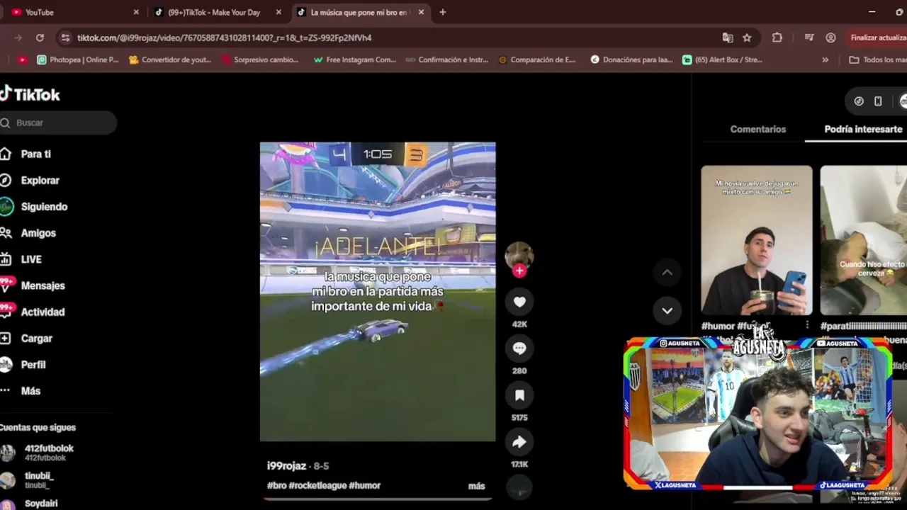Like the video with the heart icon
Viewport: 907px width, 510px height.
pyautogui.click(x=519, y=302)
